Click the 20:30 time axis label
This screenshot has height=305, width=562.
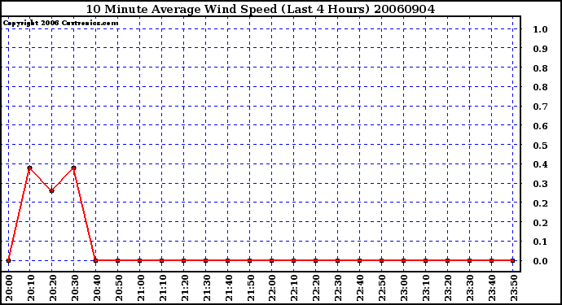coord(75,288)
